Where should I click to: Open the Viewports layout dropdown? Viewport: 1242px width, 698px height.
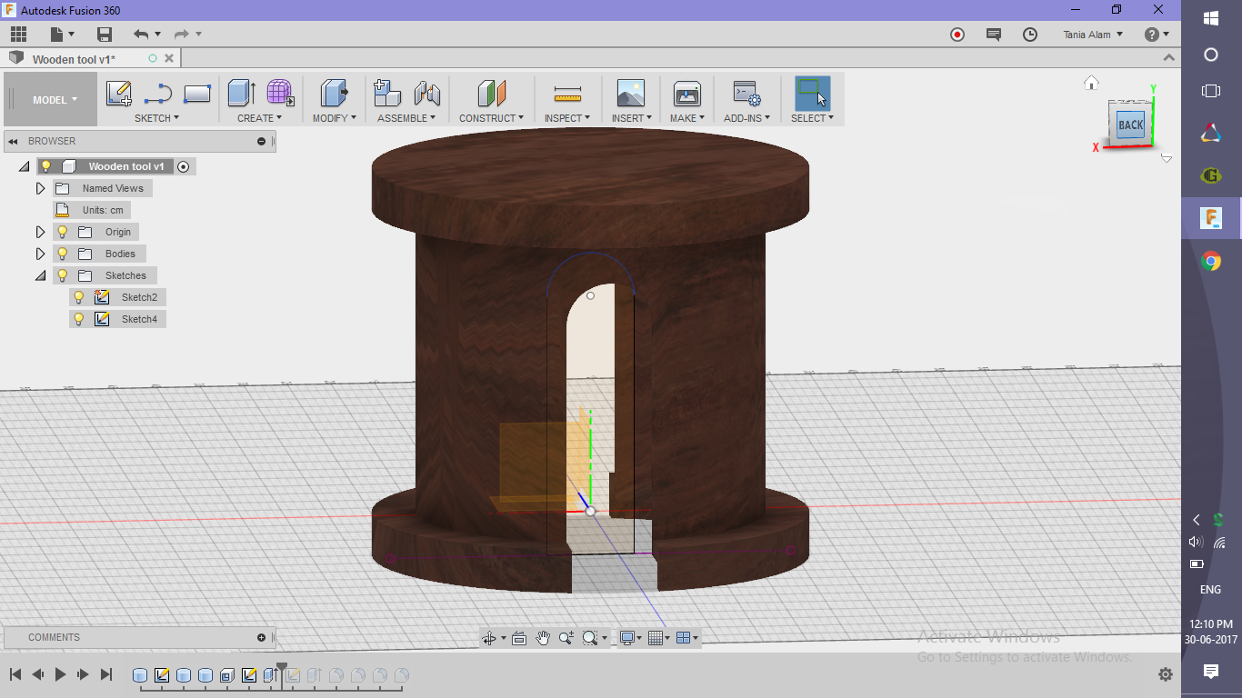pos(687,638)
